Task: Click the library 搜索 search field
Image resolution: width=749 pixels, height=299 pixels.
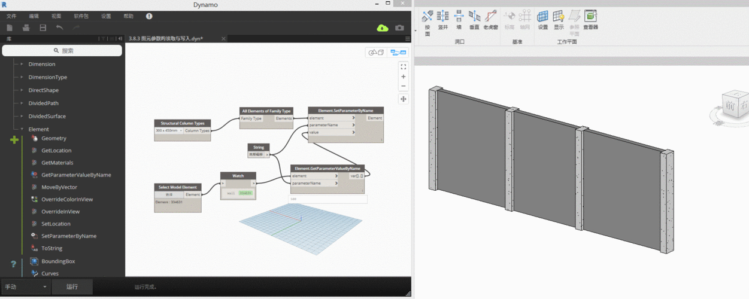Action: pyautogui.click(x=62, y=51)
